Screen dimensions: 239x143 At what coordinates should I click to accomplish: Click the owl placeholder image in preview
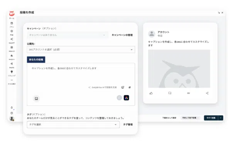[x=179, y=69]
